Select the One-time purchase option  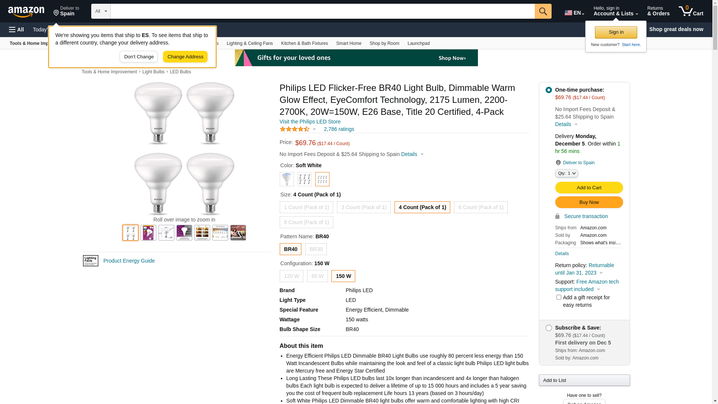click(x=549, y=90)
